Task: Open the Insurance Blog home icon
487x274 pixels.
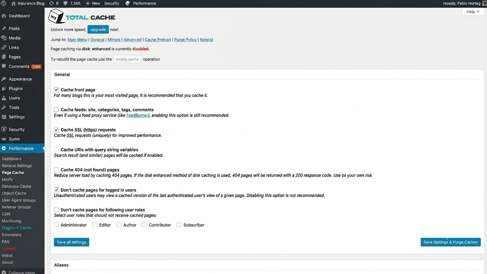Action: [x=13, y=3]
